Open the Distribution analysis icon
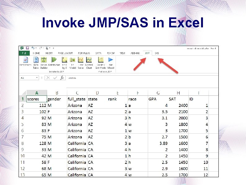The height and width of the screenshot is (185, 246). [x=54, y=62]
